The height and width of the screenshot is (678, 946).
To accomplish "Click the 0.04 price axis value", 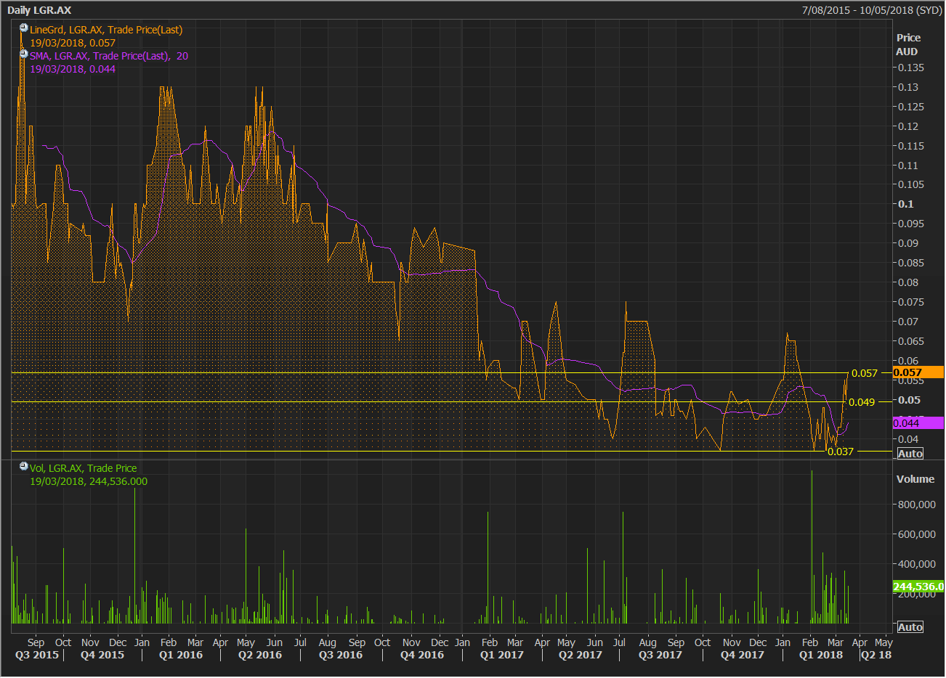I will tap(908, 438).
